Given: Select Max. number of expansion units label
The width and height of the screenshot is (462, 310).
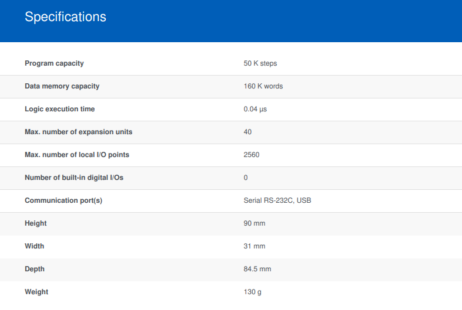Looking at the screenshot, I should click(79, 132).
